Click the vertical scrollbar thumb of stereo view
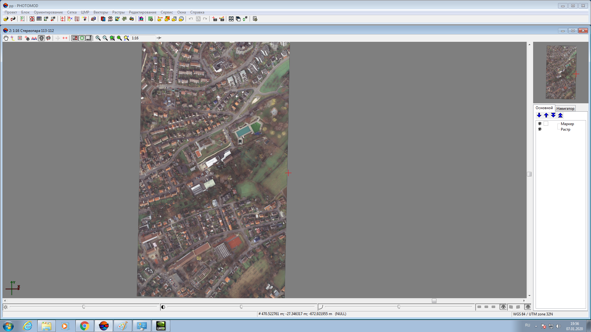Screen dimensions: 591x332 point(529,174)
